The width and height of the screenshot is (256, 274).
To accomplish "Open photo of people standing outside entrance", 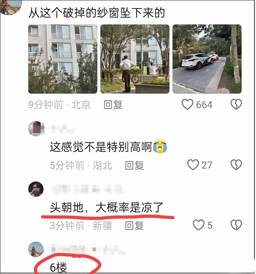I will 135,59.
